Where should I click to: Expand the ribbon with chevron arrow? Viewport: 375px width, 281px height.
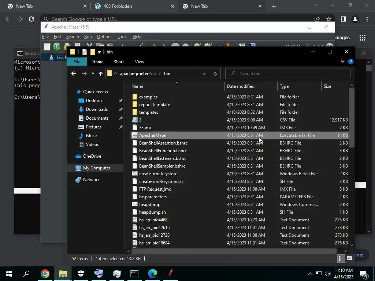tap(343, 61)
